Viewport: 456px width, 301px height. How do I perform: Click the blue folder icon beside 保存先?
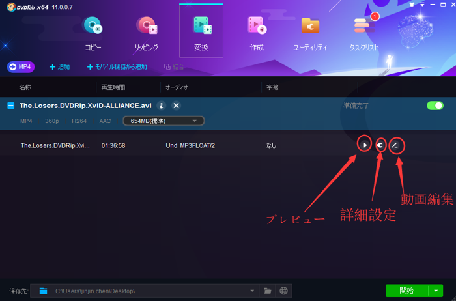point(44,291)
